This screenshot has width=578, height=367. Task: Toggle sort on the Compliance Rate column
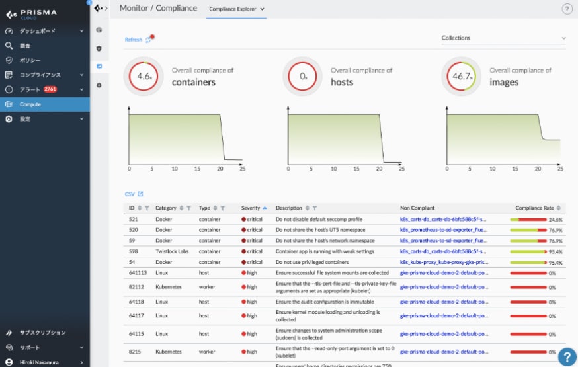(559, 208)
